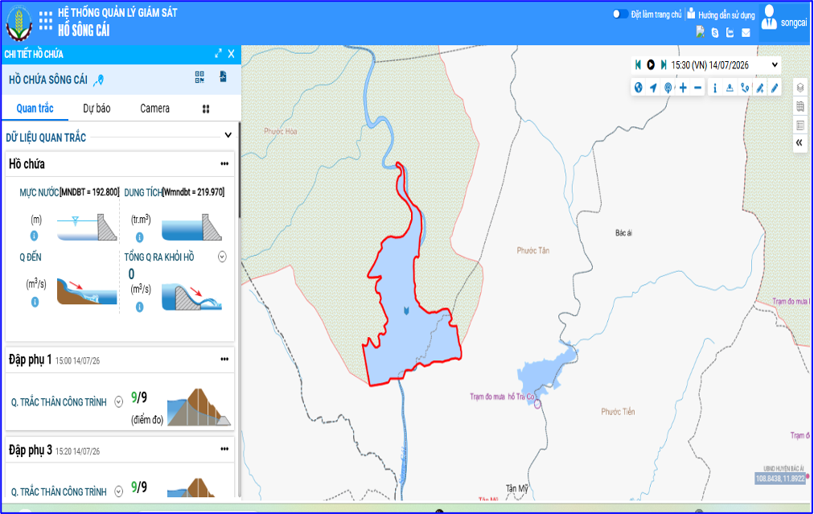Image resolution: width=814 pixels, height=514 pixels.
Task: Select the stamp marker map tool
Action: coord(730,88)
